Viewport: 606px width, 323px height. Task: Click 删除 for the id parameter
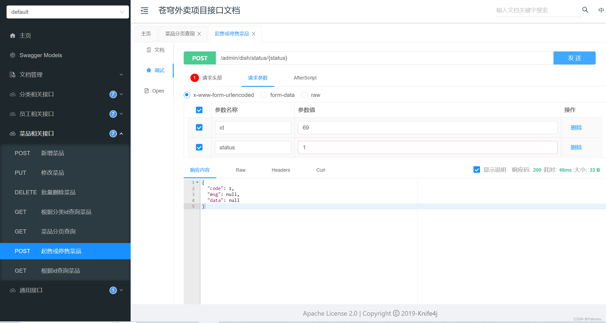point(576,128)
